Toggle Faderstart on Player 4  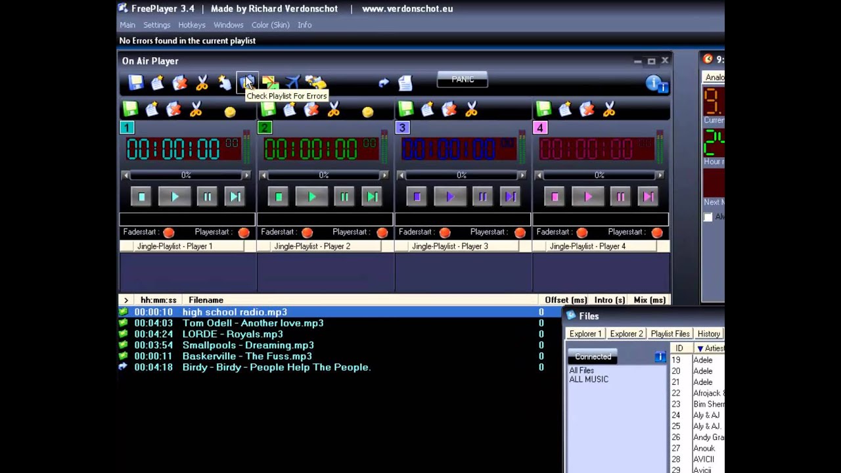[x=581, y=233]
